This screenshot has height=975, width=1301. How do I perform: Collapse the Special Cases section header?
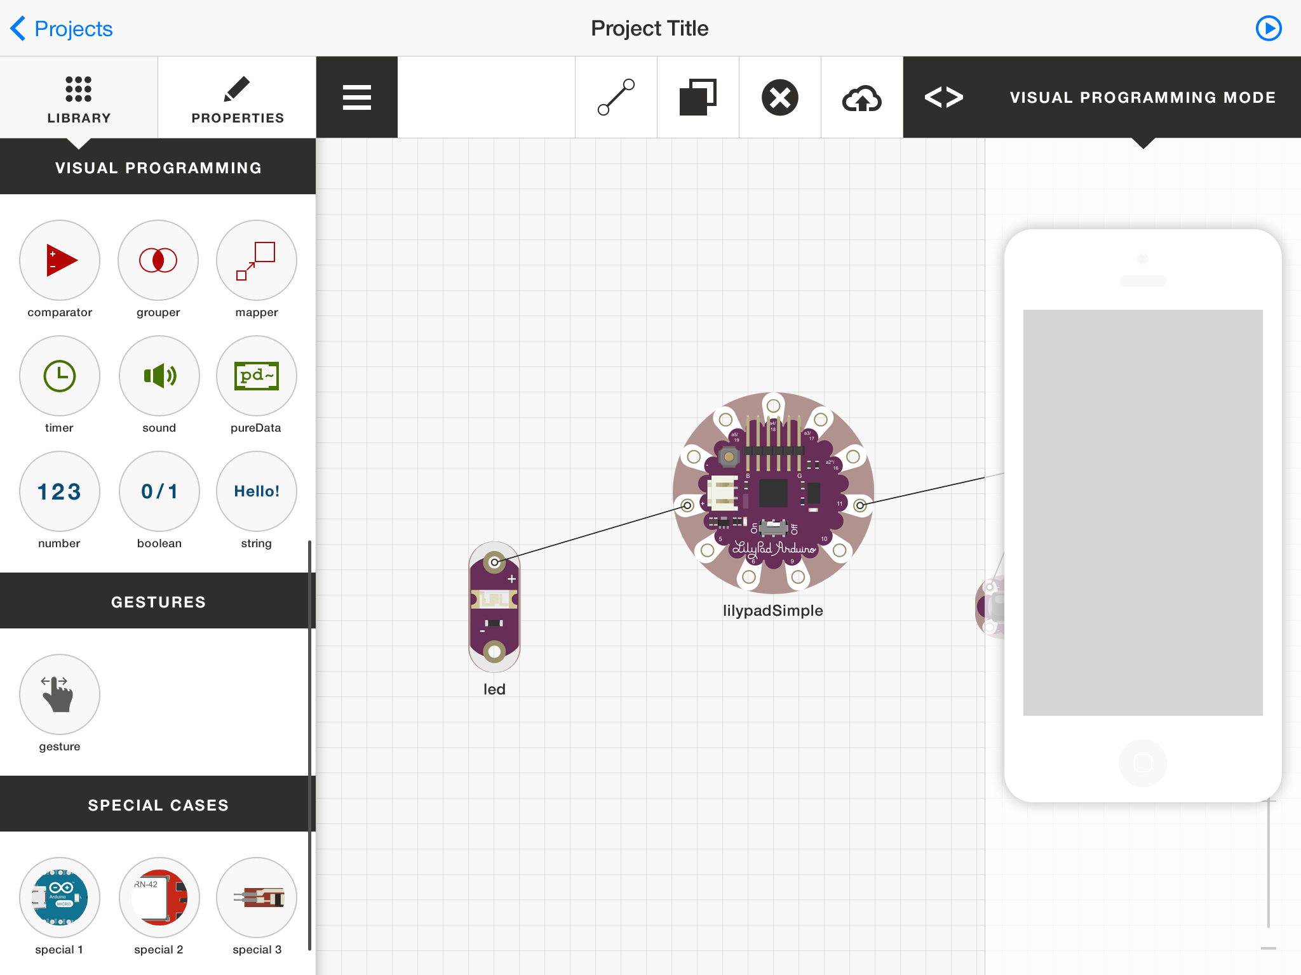click(x=158, y=804)
